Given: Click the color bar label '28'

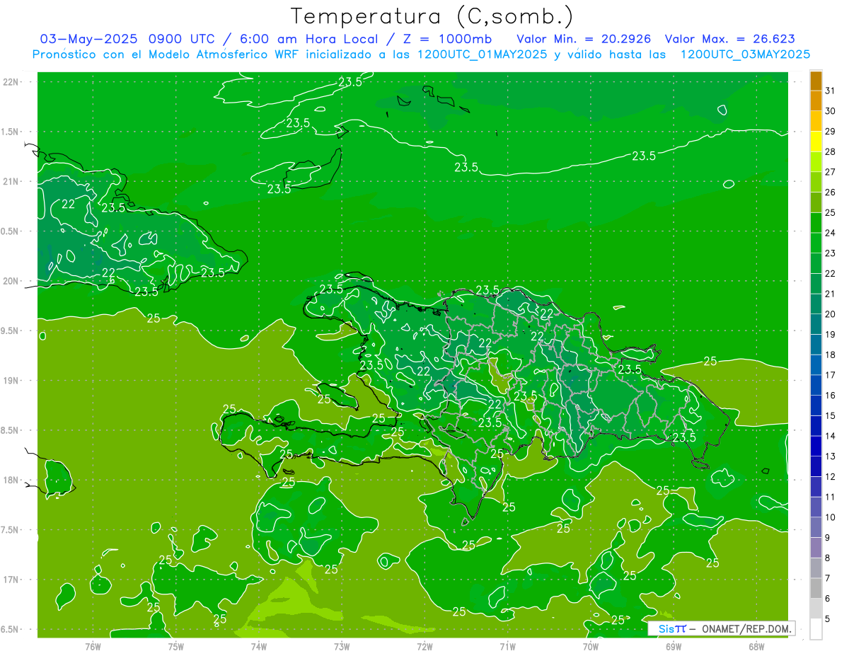Looking at the screenshot, I should (831, 151).
